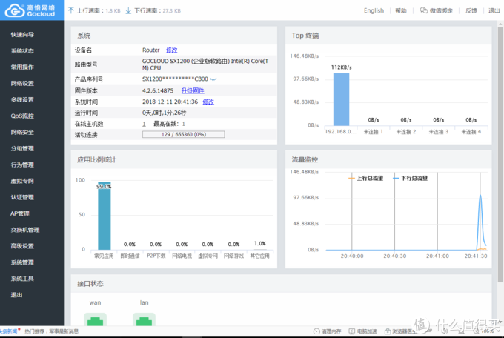This screenshot has width=504, height=338.
Task: Click 退出 at bottom of sidebar
Action: (x=16, y=295)
